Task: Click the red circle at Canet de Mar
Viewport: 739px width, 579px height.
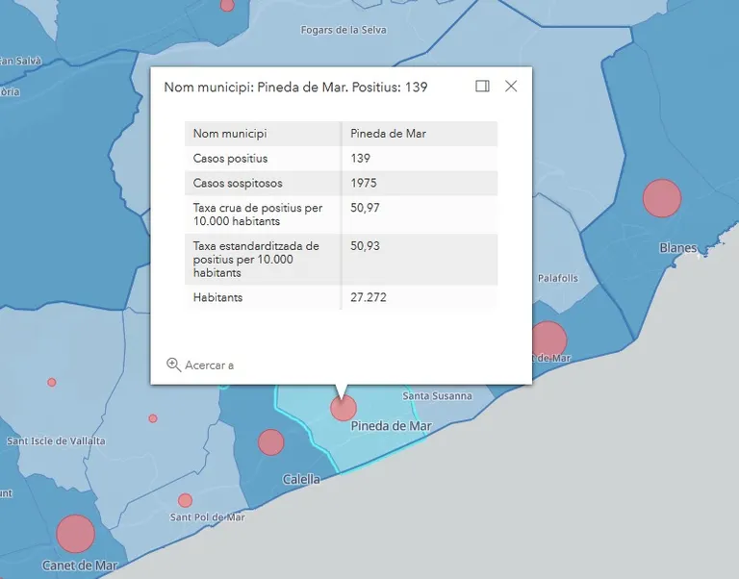Action: (x=75, y=534)
